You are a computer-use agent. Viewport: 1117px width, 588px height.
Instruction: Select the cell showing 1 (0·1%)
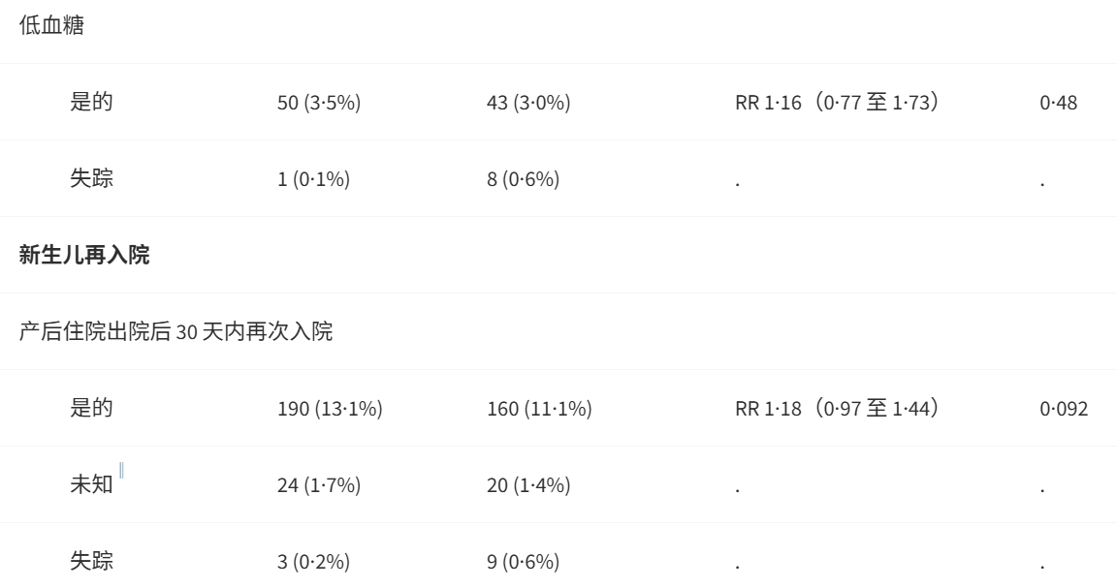(x=313, y=178)
